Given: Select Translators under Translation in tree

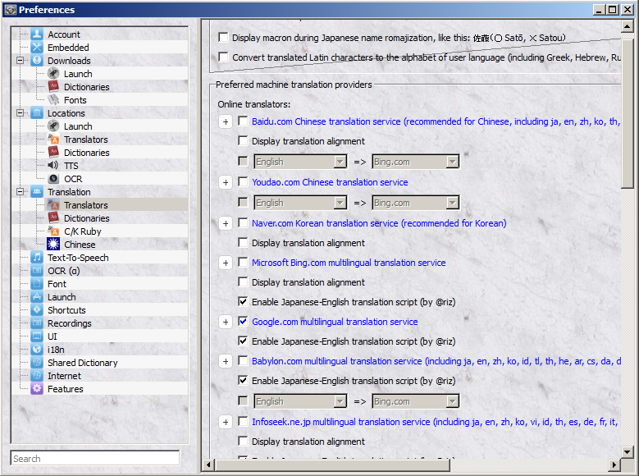Looking at the screenshot, I should pyautogui.click(x=85, y=205).
